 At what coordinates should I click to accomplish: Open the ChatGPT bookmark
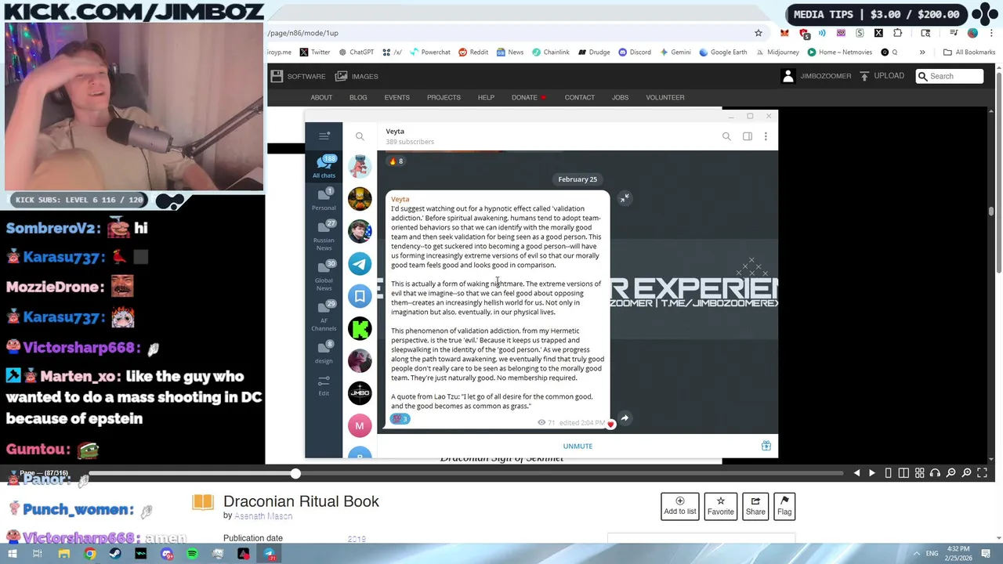tap(357, 52)
